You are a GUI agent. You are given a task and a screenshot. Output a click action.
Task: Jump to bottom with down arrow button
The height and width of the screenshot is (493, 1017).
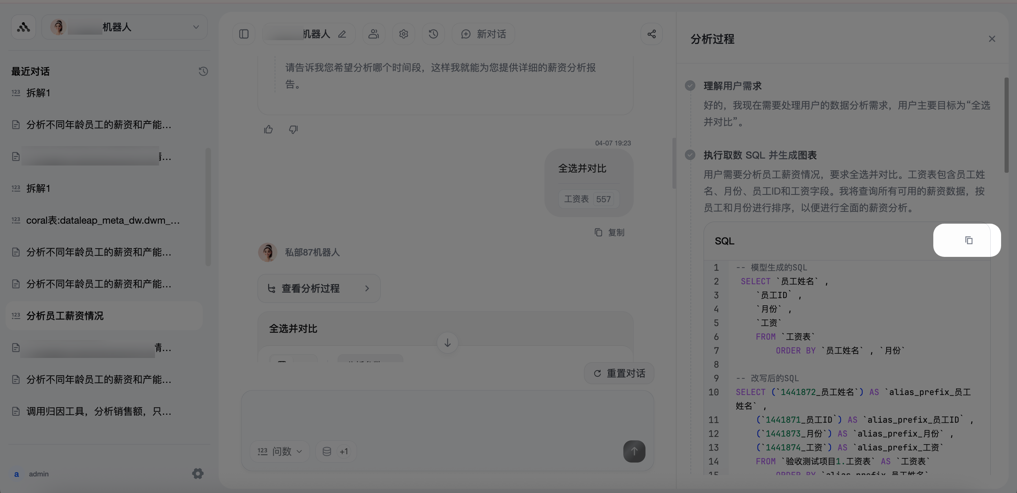(447, 342)
